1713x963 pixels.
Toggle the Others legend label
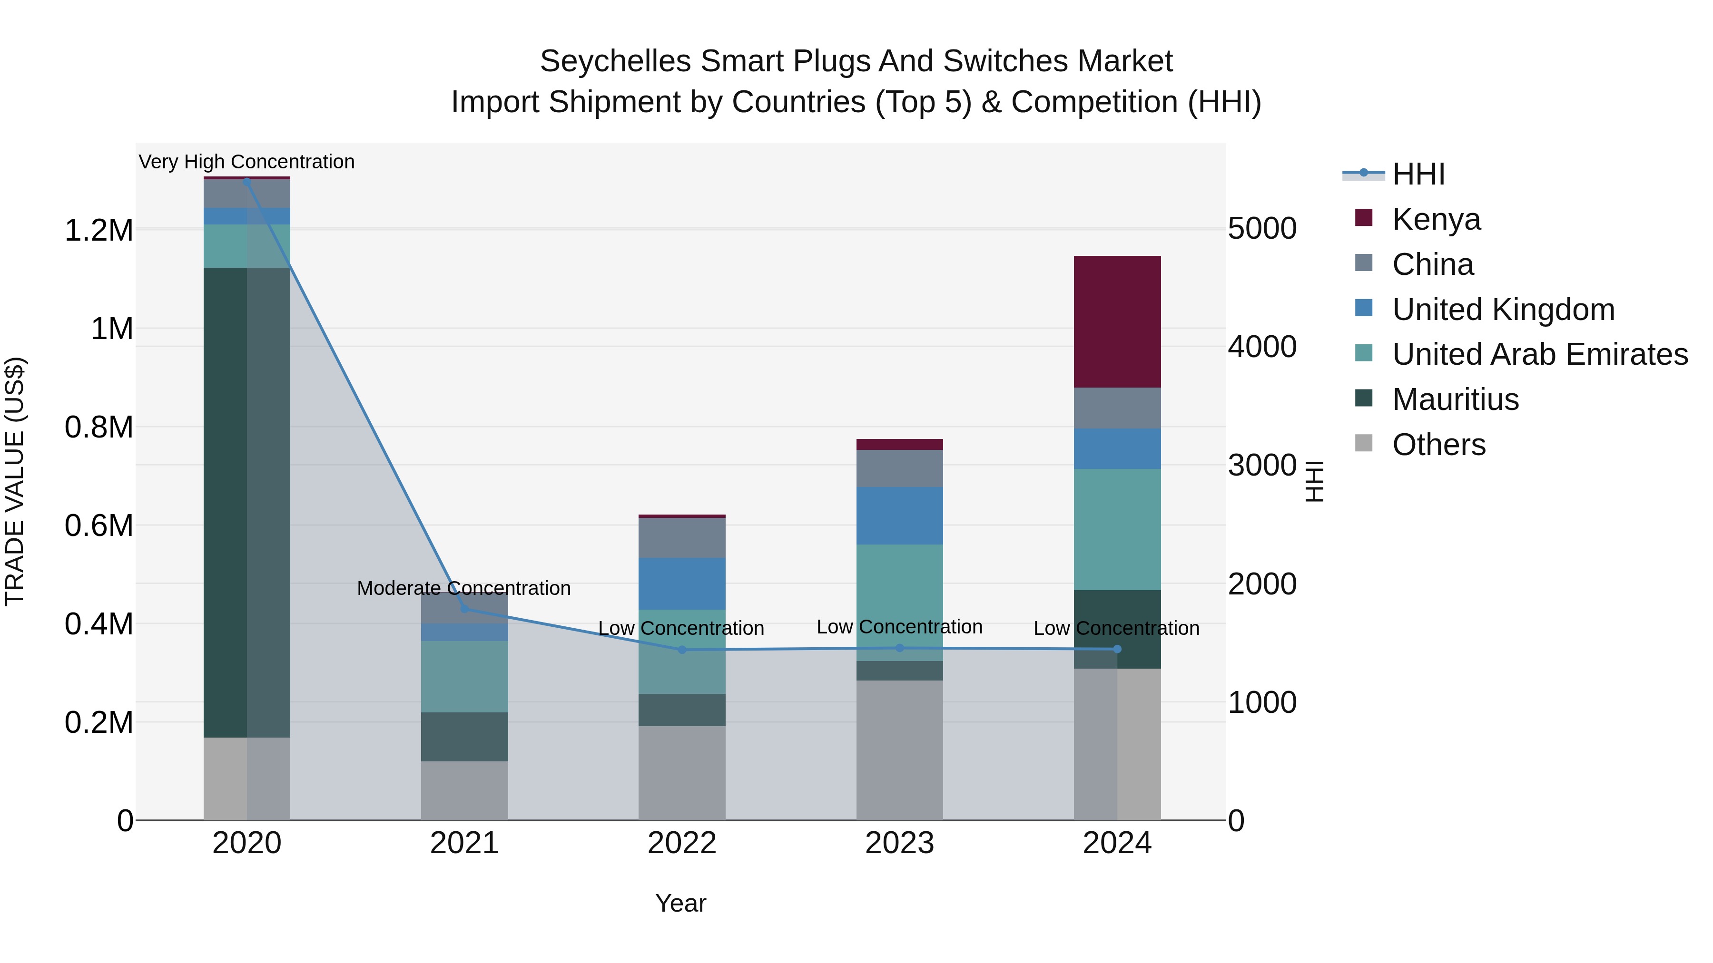pyautogui.click(x=1439, y=445)
